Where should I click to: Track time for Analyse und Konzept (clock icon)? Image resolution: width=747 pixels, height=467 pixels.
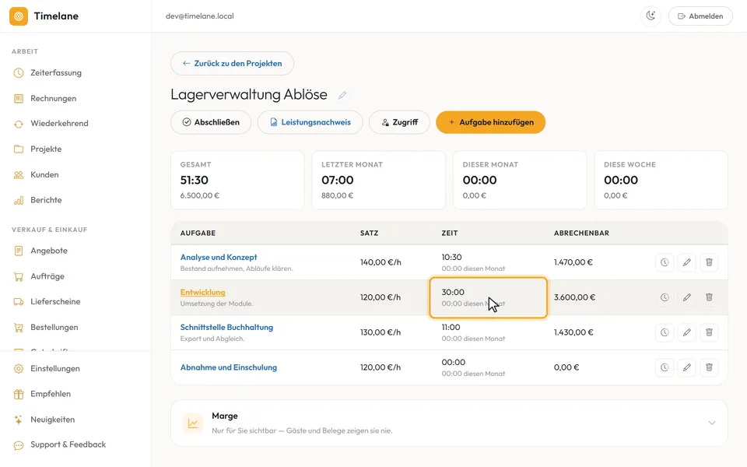tap(665, 262)
